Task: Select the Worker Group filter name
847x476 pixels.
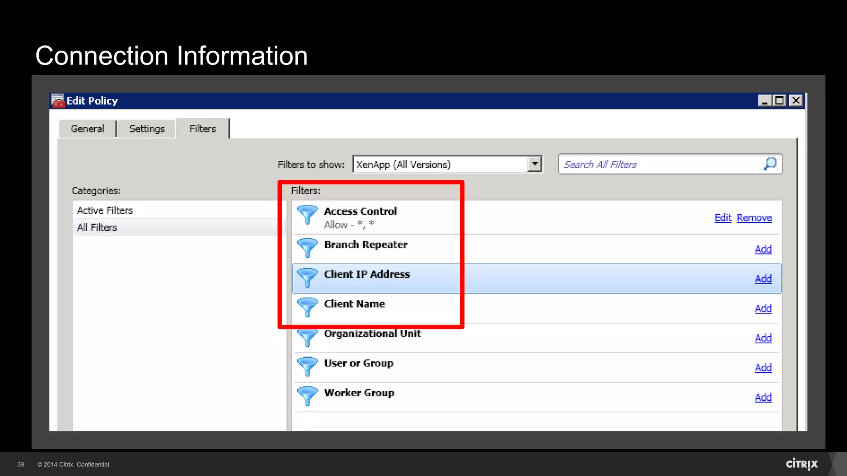Action: 359,393
